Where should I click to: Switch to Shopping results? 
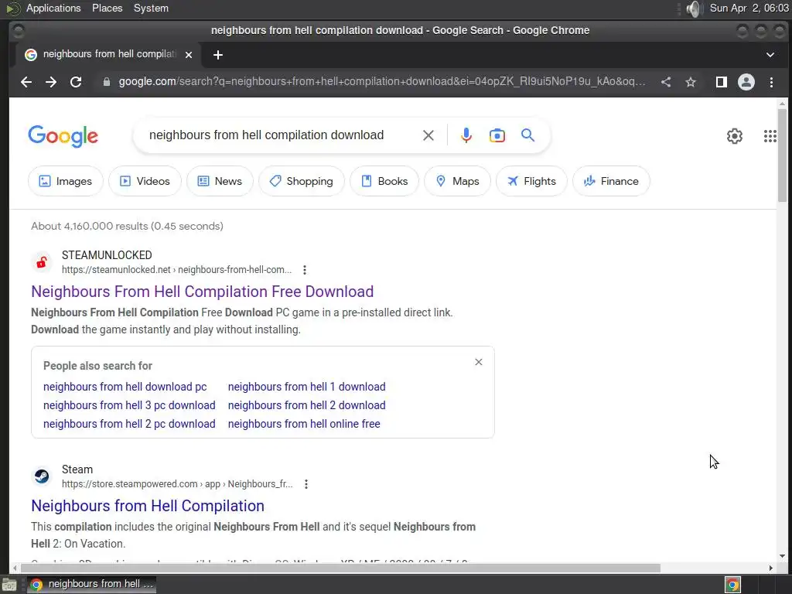click(x=302, y=181)
